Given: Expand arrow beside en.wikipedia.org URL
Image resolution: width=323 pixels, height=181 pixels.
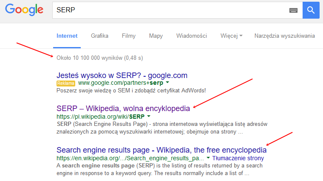Looking at the screenshot, I should [208, 158].
